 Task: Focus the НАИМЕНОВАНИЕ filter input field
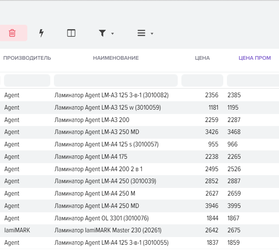[115, 80]
